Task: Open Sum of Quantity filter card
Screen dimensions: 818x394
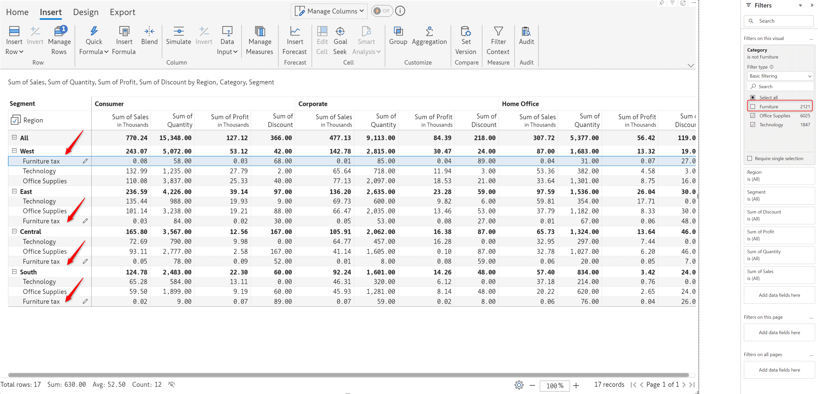Action: 779,255
